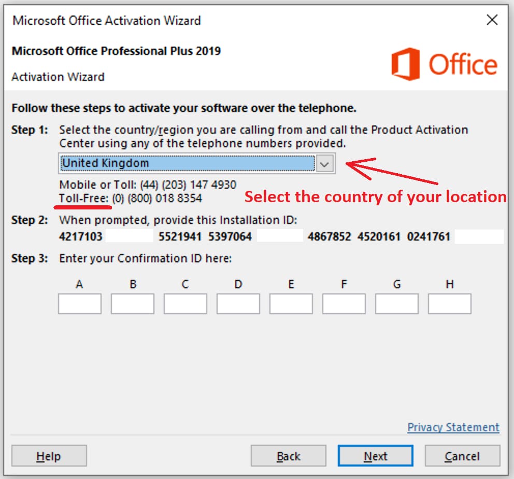The height and width of the screenshot is (479, 514).
Task: Click Confirmation ID box A
Action: (79, 304)
